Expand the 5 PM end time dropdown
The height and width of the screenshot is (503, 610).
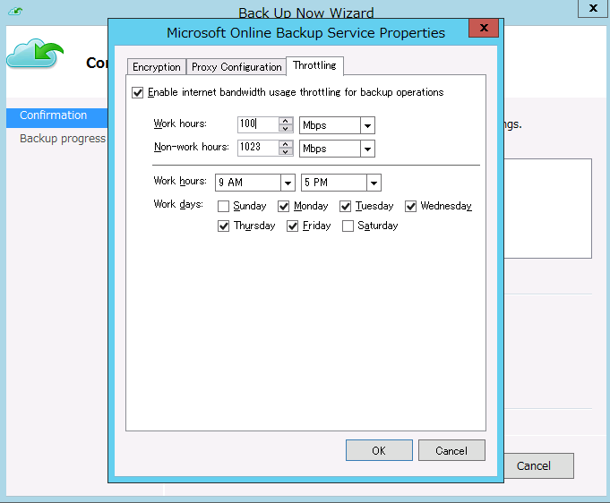coord(374,183)
